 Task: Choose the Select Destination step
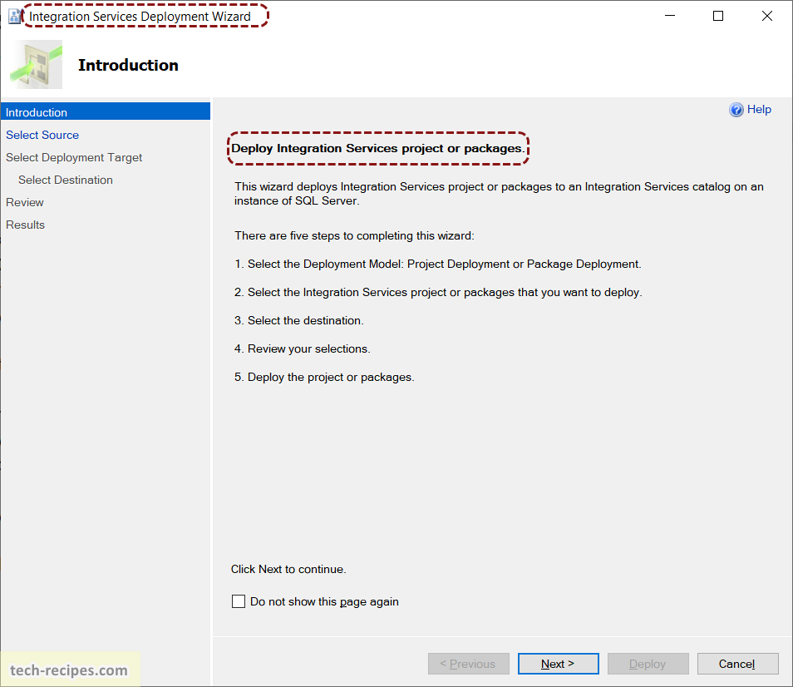point(65,180)
